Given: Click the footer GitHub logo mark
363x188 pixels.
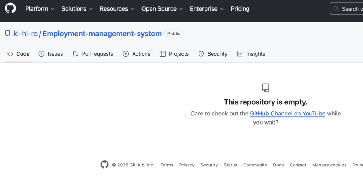Looking at the screenshot, I should point(105,165).
